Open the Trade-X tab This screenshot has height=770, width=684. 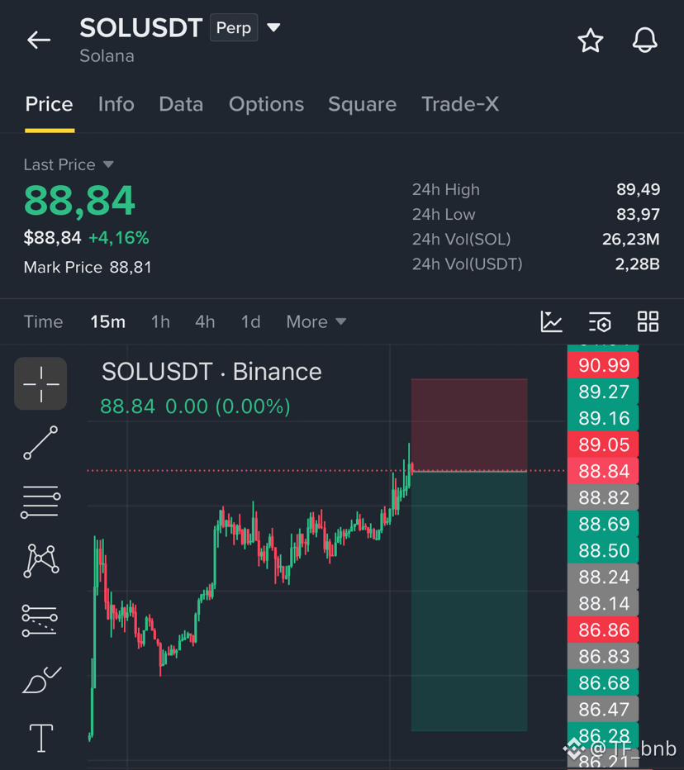pos(460,104)
